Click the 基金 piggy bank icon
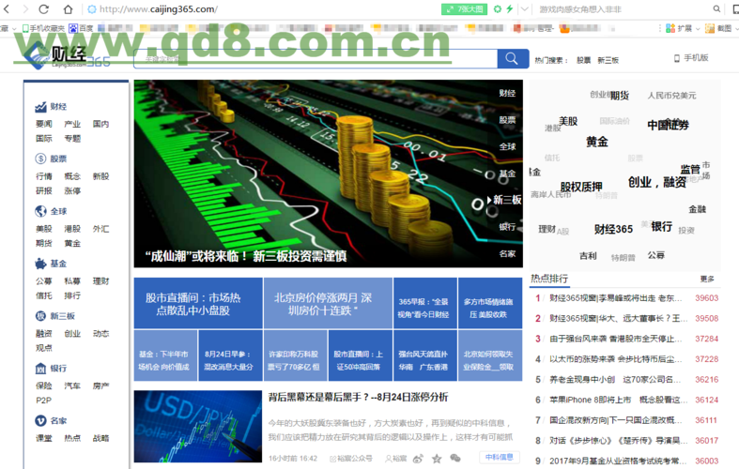The image size is (739, 469). [40, 264]
